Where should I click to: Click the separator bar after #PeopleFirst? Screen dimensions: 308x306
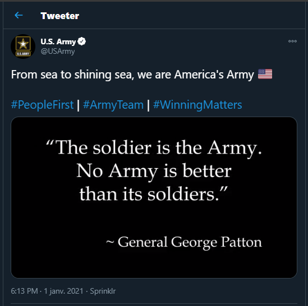click(78, 105)
